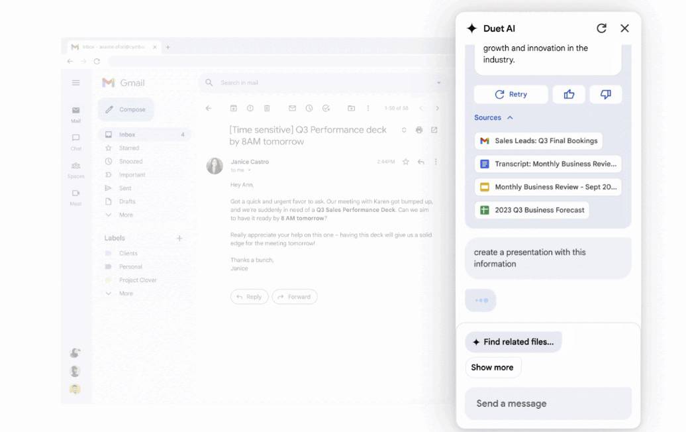Star the email from Janice Castro
Viewport: 686px width, 432px height.
406,162
